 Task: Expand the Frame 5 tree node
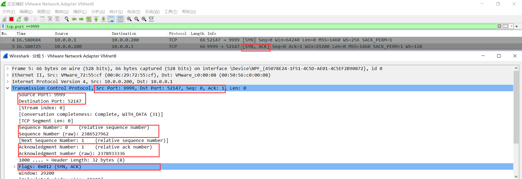point(8,69)
